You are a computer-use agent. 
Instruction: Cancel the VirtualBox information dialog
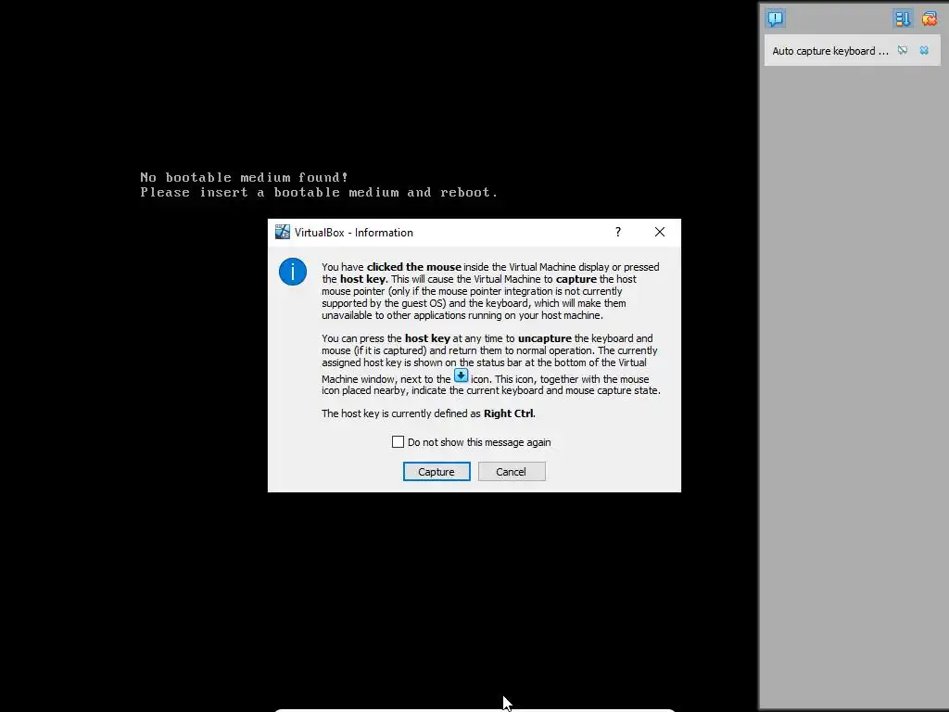(x=512, y=472)
